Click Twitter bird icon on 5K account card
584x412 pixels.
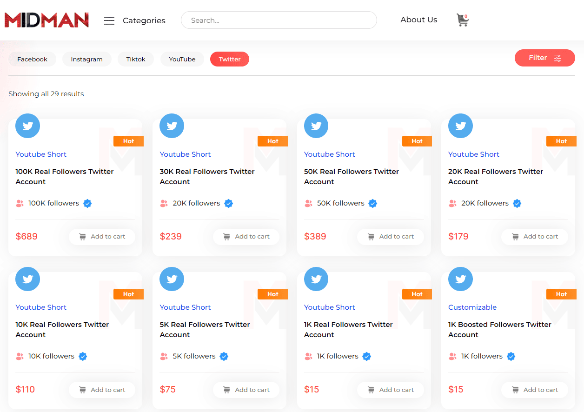pyautogui.click(x=172, y=279)
